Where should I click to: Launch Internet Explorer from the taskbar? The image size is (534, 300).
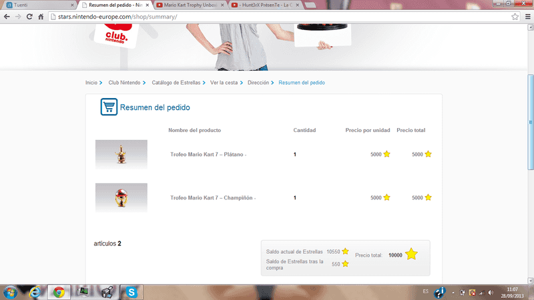coord(35,292)
